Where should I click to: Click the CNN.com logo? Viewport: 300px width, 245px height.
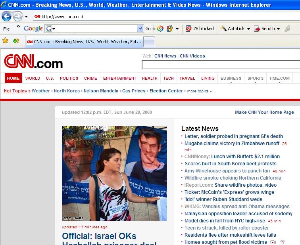33,63
